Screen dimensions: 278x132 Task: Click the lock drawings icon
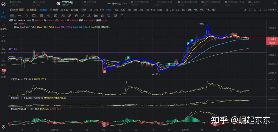click(x=102, y=15)
